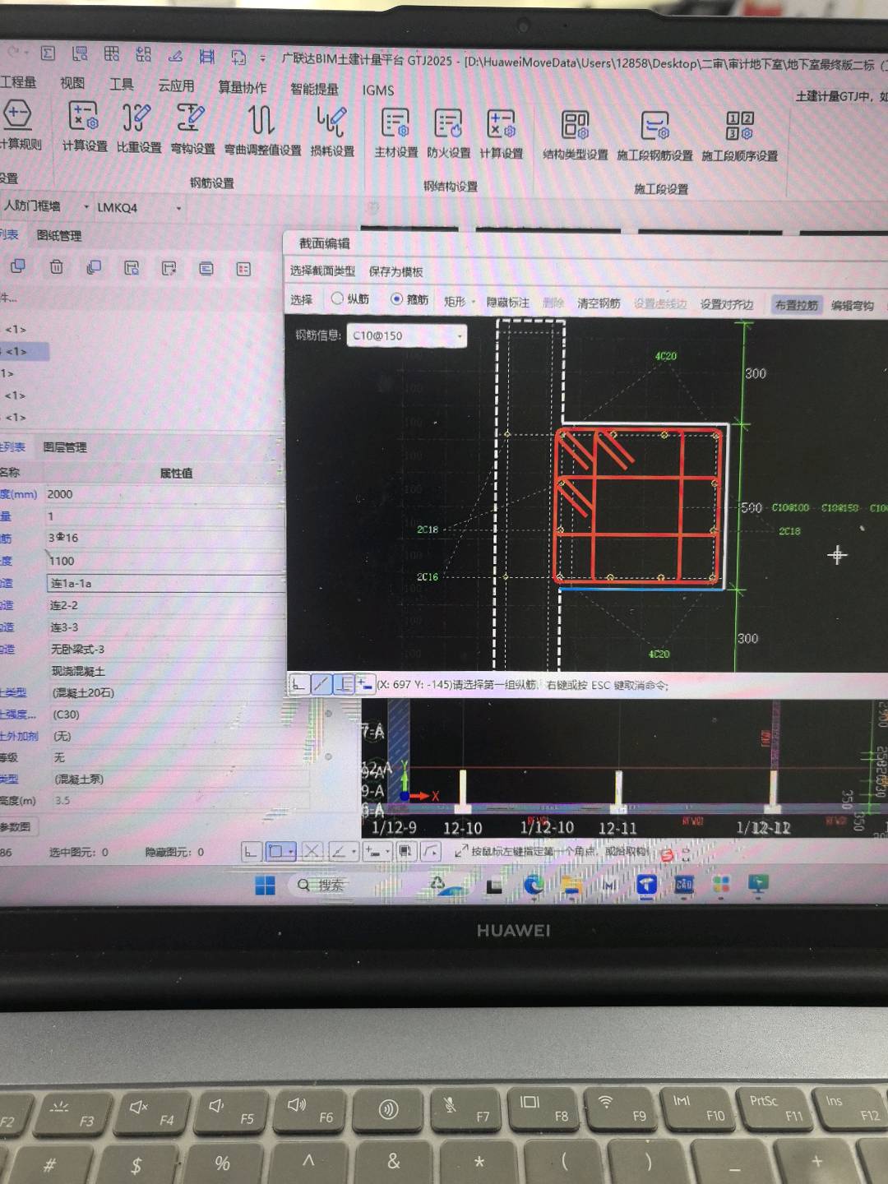Click 选择截面类型 in section editor

point(322,271)
